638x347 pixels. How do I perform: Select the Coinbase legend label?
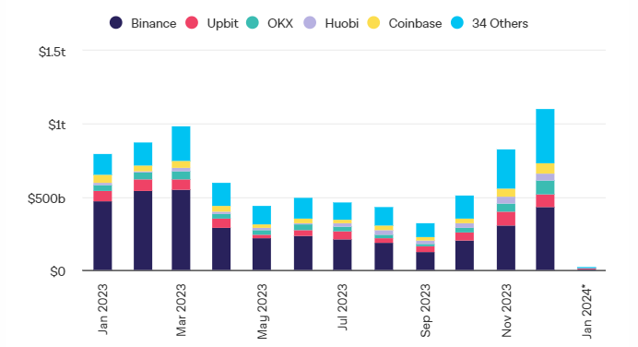pos(415,24)
